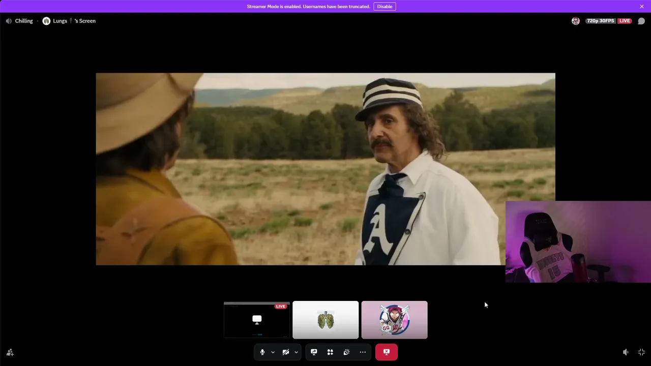This screenshot has width=651, height=366.
Task: Disable Streamer Mode
Action: [384, 7]
